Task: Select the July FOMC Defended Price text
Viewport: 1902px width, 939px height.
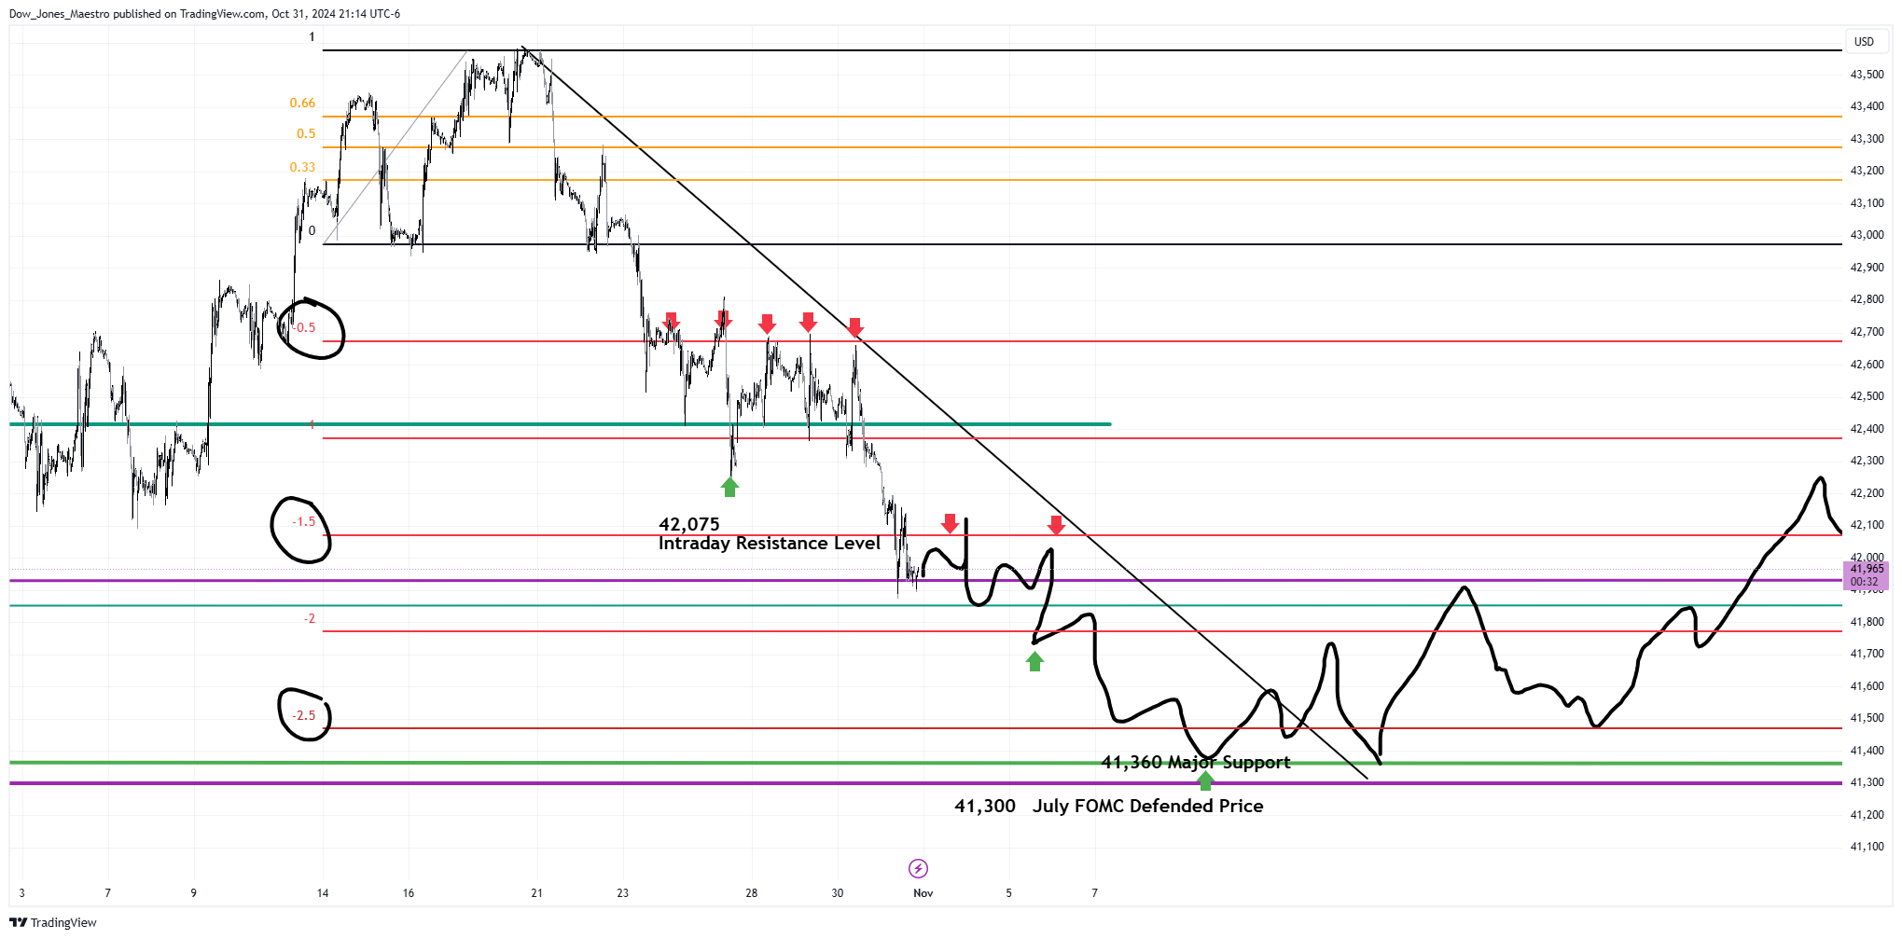Action: click(x=1148, y=806)
